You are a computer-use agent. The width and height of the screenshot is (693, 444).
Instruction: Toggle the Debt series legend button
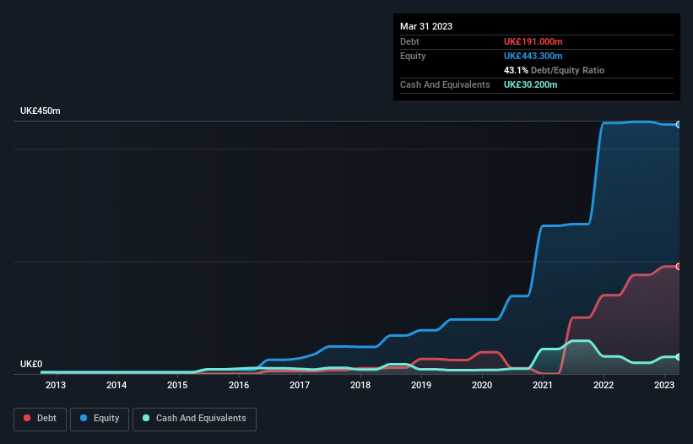pos(41,419)
